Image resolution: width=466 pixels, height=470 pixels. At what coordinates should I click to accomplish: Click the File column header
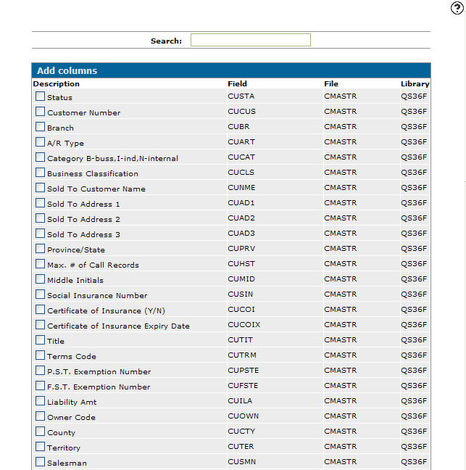pos(331,83)
